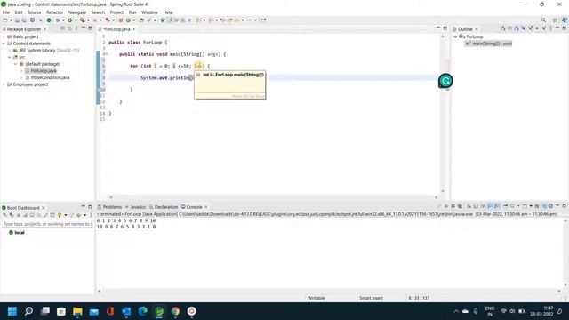Open File Explorer from the taskbar
Screen dimensions: 569x320
(77, 311)
